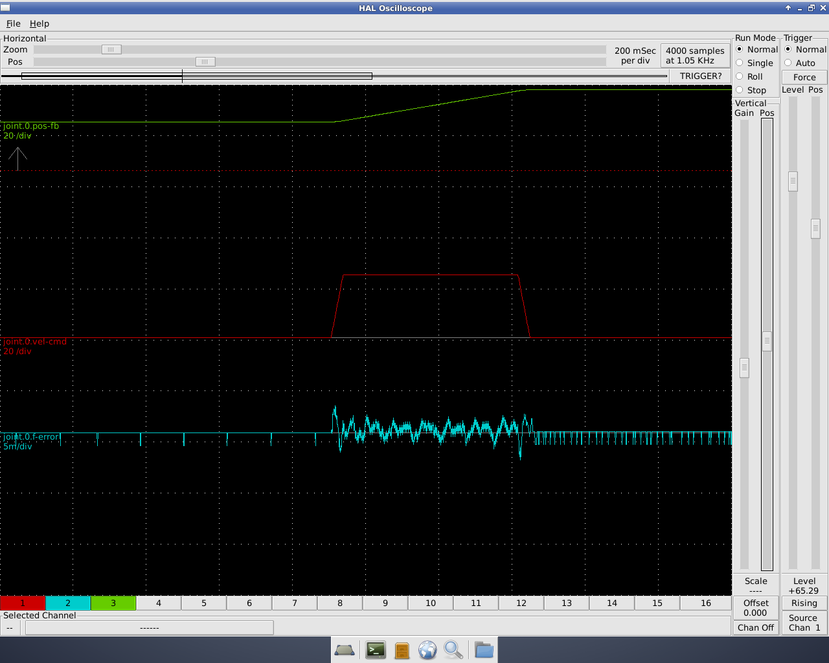Image resolution: width=829 pixels, height=663 pixels.
Task: Click the TRIGGER? status indicator
Action: [x=701, y=76]
